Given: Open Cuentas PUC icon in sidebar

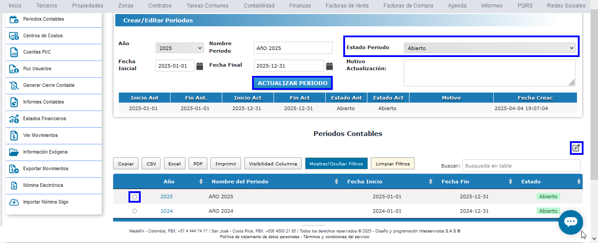Looking at the screenshot, I should [14, 52].
